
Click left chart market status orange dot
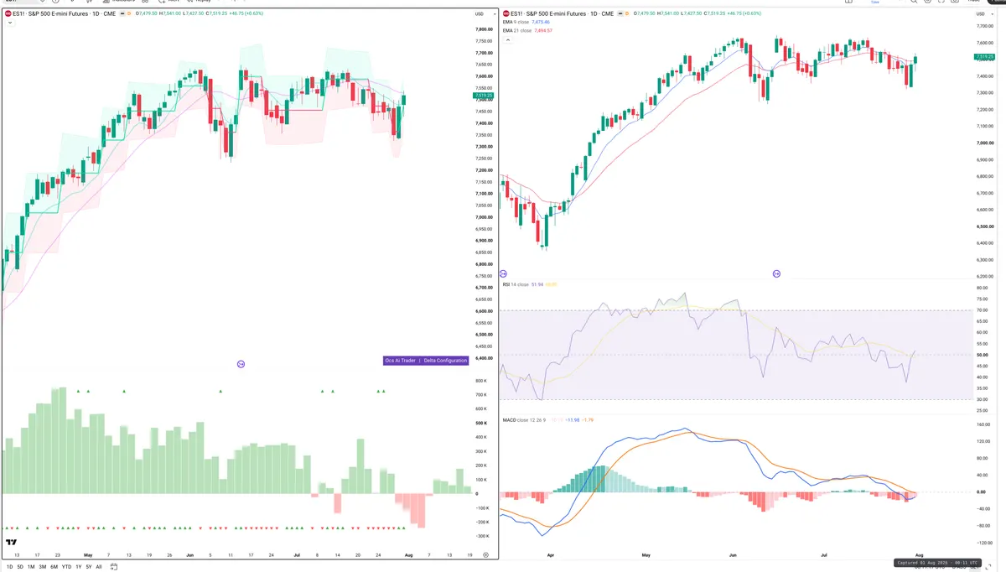pos(129,13)
